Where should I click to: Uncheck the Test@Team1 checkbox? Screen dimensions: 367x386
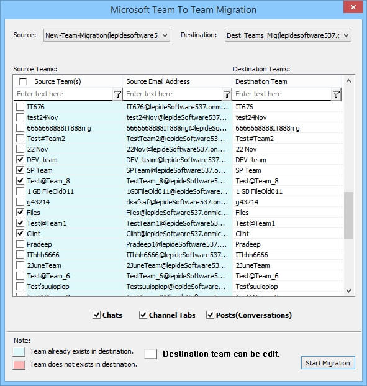click(x=20, y=223)
